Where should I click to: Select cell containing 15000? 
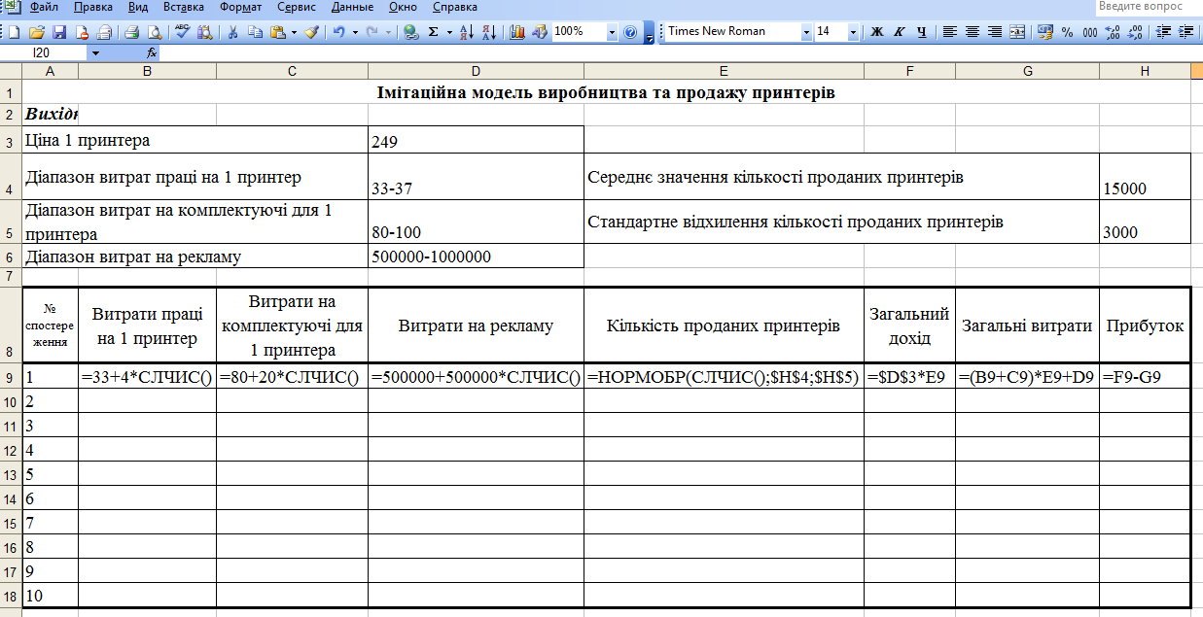(x=1145, y=176)
